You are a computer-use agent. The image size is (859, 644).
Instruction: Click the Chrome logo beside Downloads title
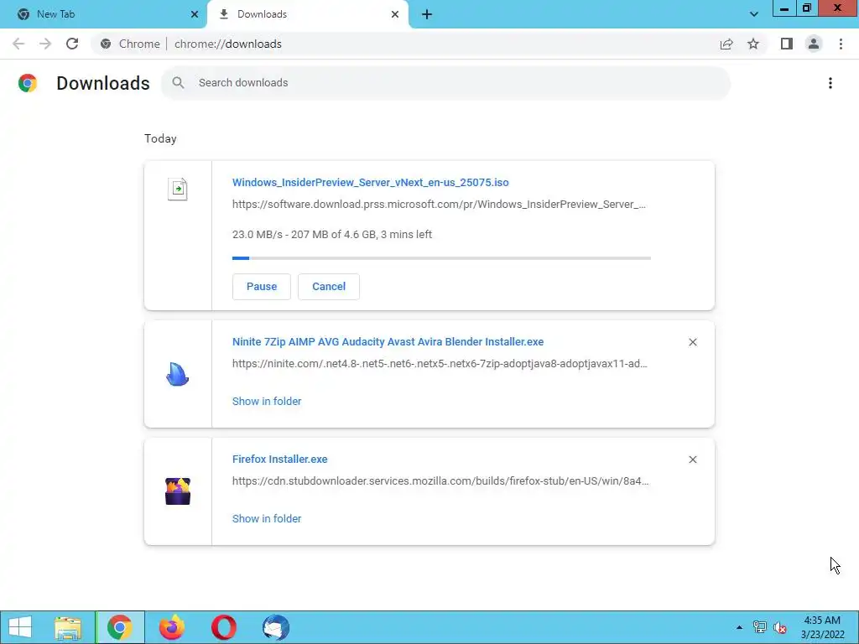28,83
